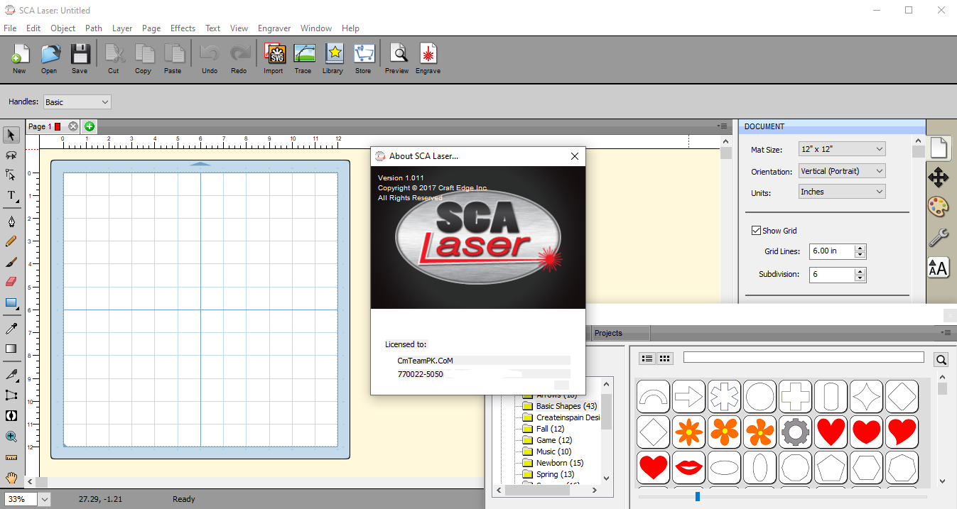Open the Fill and Stroke palette panel

coord(939,207)
